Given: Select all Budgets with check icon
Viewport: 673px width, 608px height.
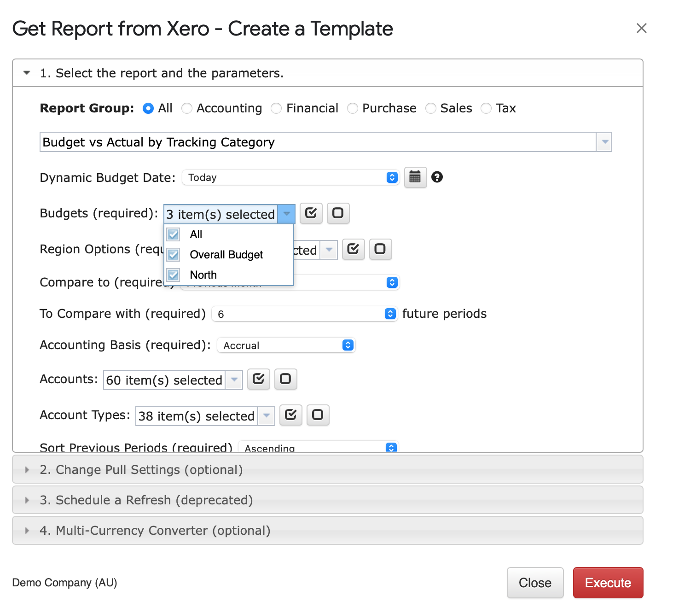Looking at the screenshot, I should tap(311, 213).
